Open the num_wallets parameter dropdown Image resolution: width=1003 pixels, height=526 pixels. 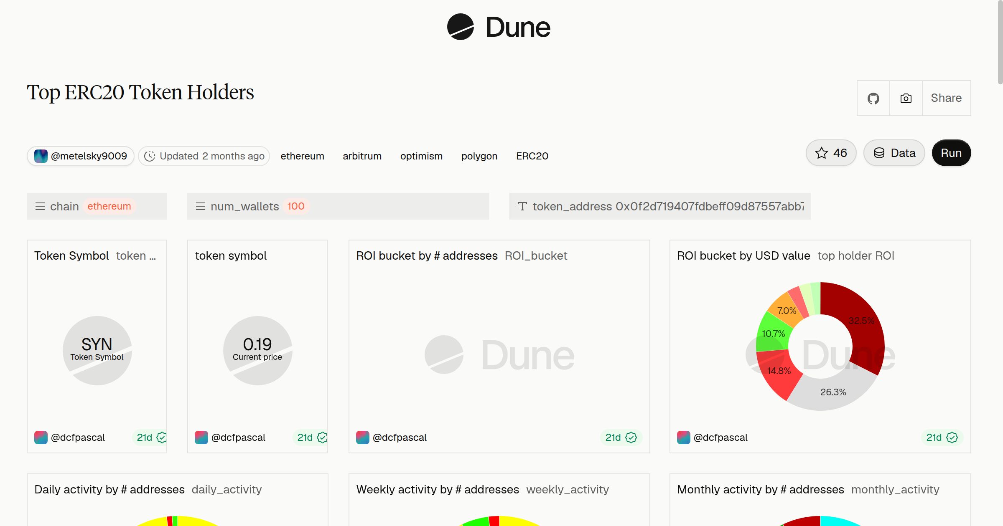[338, 206]
